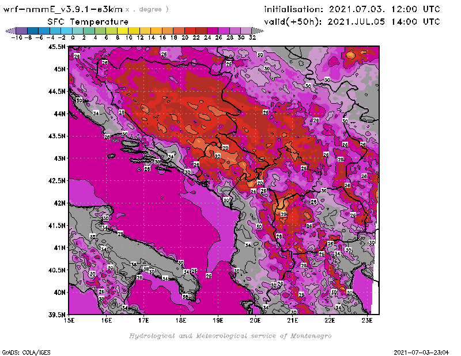Image resolution: width=461 pixels, height=356 pixels.
Task: Click the 42N latitude axis label
Action: (58, 203)
